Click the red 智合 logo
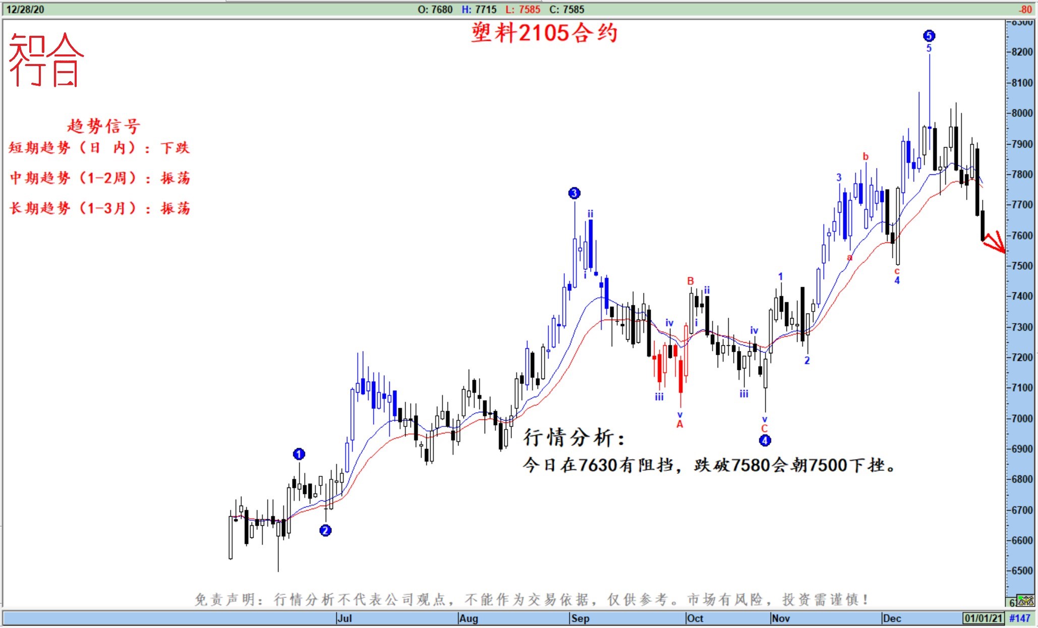The width and height of the screenshot is (1038, 628). (46, 60)
